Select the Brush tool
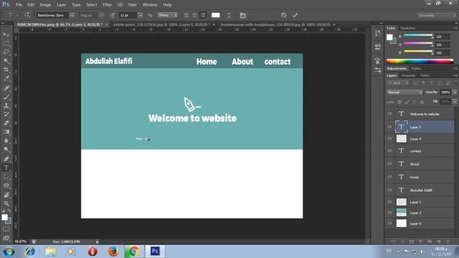Screen dimensions: 459x258 click(x=6, y=97)
